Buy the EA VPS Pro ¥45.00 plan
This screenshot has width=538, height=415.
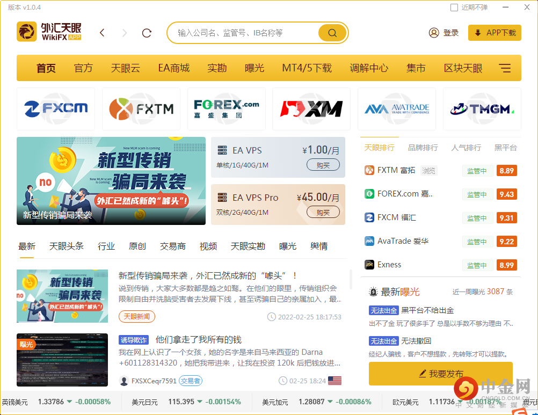click(x=323, y=212)
